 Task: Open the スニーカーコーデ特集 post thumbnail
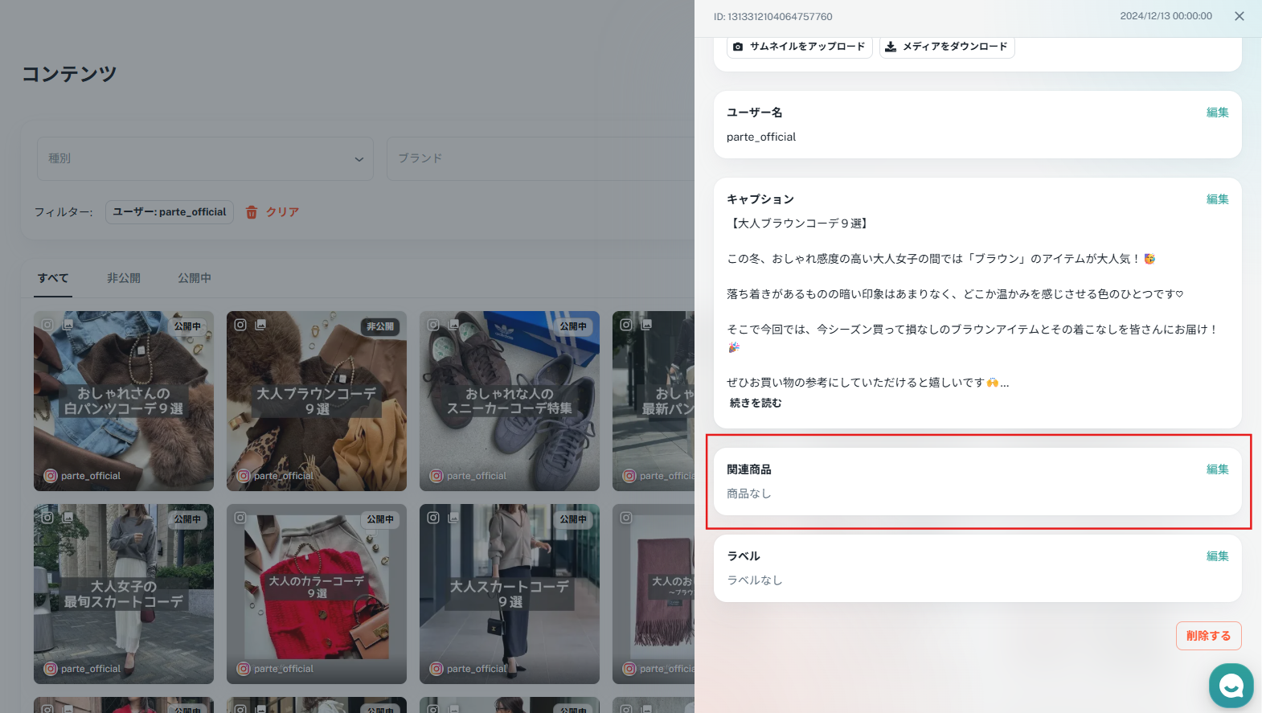510,401
